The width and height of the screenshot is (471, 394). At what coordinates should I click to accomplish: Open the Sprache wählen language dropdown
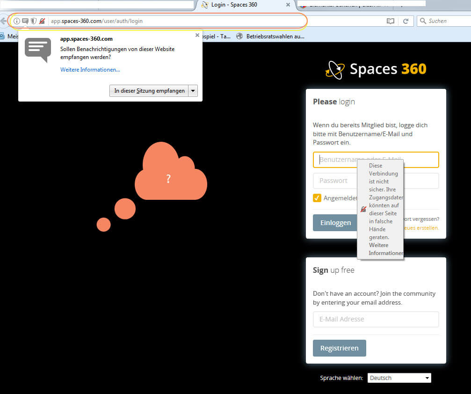[399, 378]
